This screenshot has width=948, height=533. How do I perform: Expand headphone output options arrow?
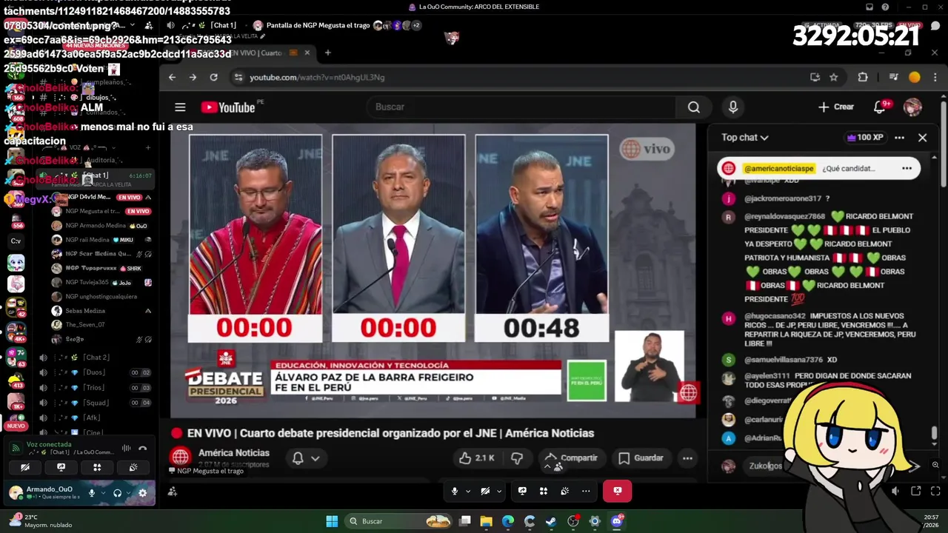[127, 493]
